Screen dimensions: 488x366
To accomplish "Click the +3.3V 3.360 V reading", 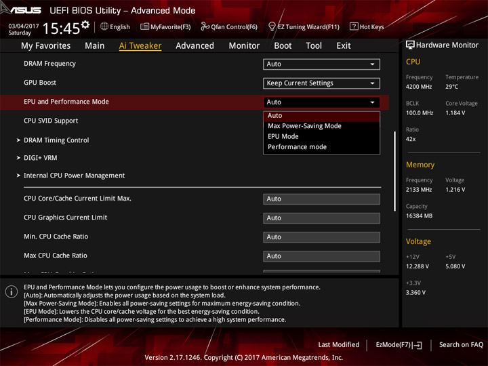I will coord(415,293).
